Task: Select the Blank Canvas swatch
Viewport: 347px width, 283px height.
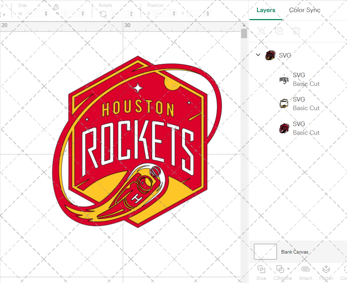Action: [x=265, y=251]
